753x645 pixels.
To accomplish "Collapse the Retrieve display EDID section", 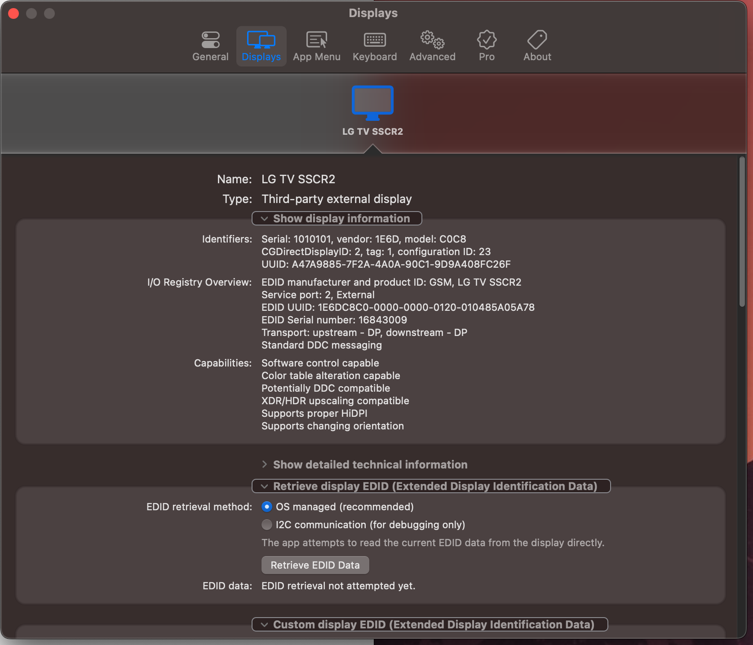I will pyautogui.click(x=431, y=486).
